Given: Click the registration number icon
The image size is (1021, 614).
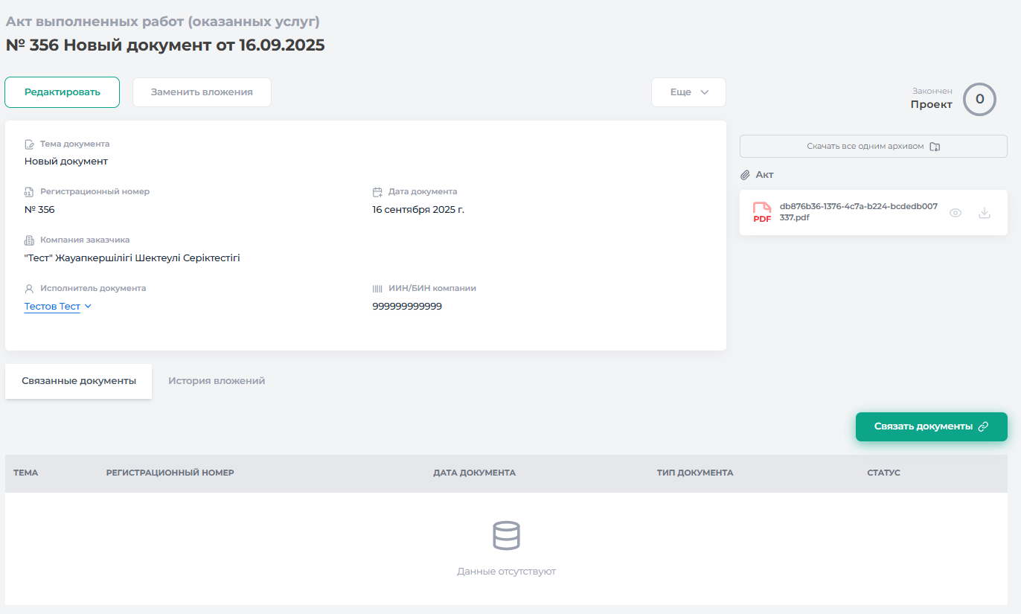Looking at the screenshot, I should (30, 192).
